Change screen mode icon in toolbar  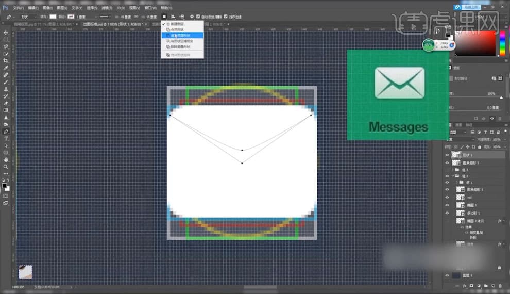pyautogui.click(x=6, y=203)
